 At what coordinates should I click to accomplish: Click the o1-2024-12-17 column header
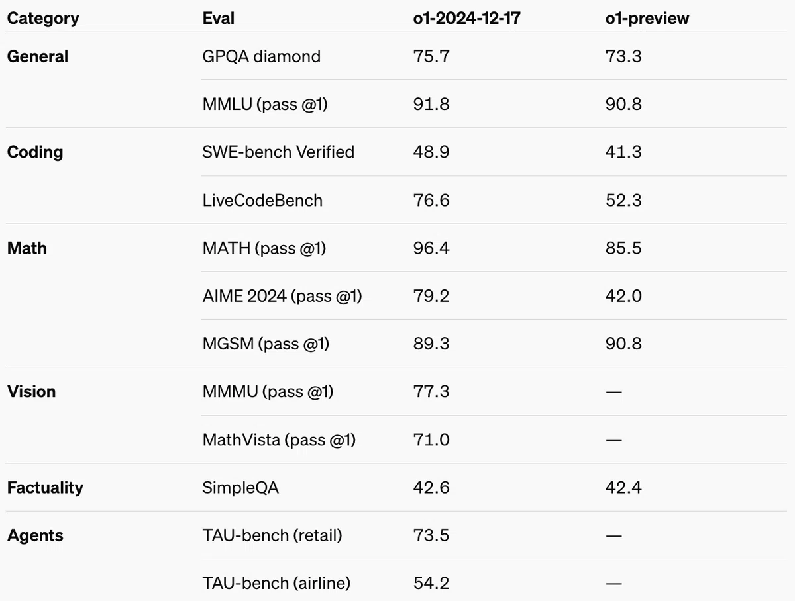tap(466, 18)
